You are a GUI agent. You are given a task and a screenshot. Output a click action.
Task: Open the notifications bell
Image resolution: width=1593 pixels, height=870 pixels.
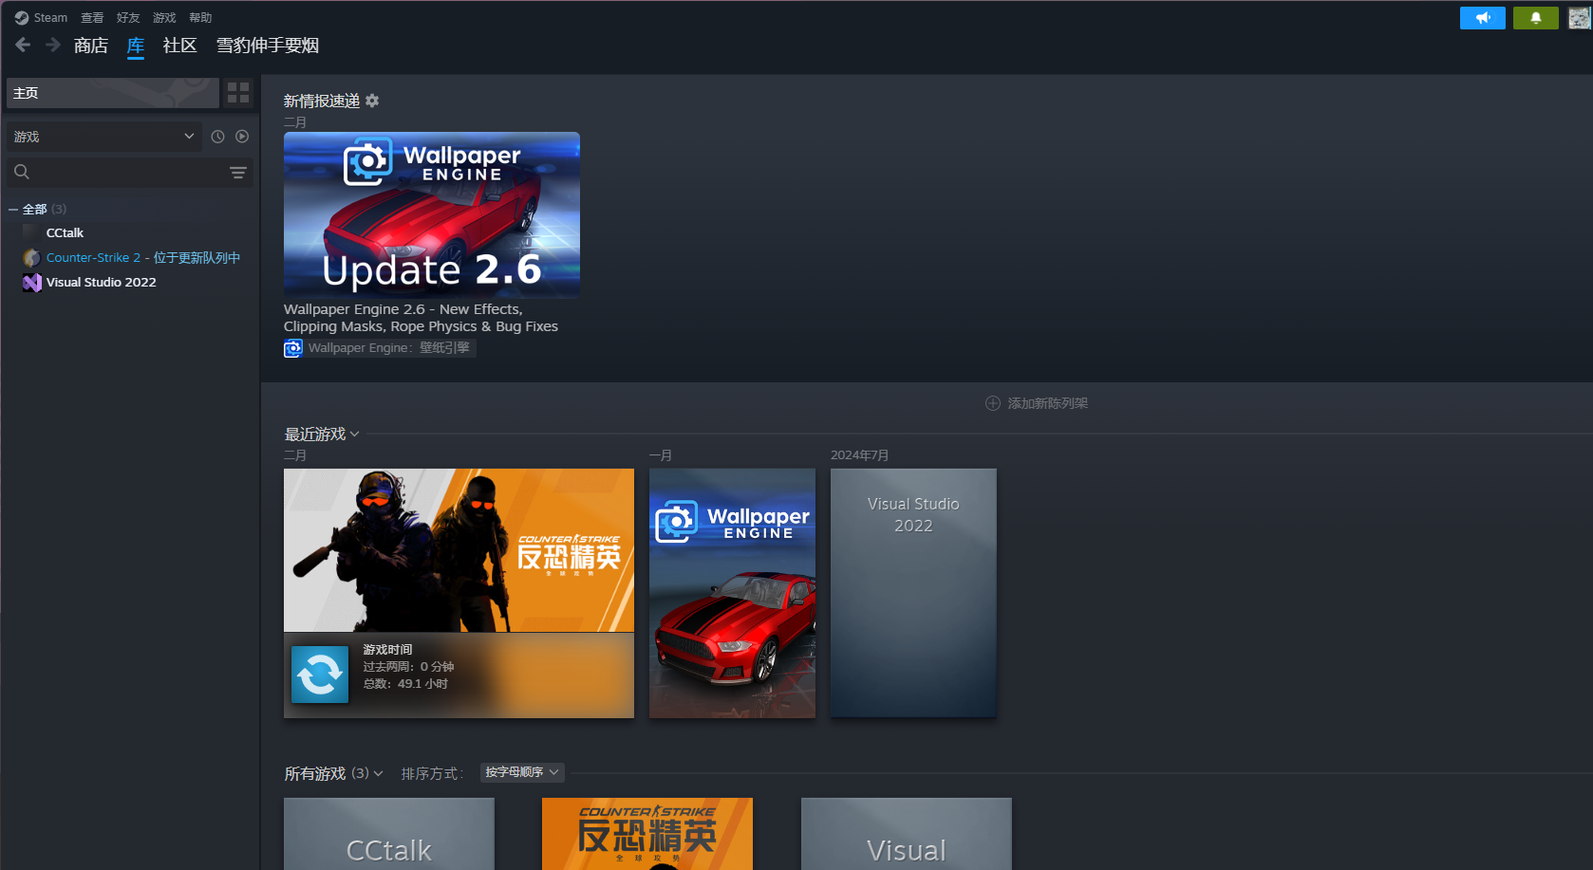1535,17
